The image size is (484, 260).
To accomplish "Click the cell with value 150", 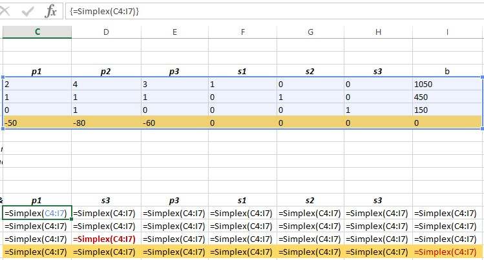I will pyautogui.click(x=447, y=110).
